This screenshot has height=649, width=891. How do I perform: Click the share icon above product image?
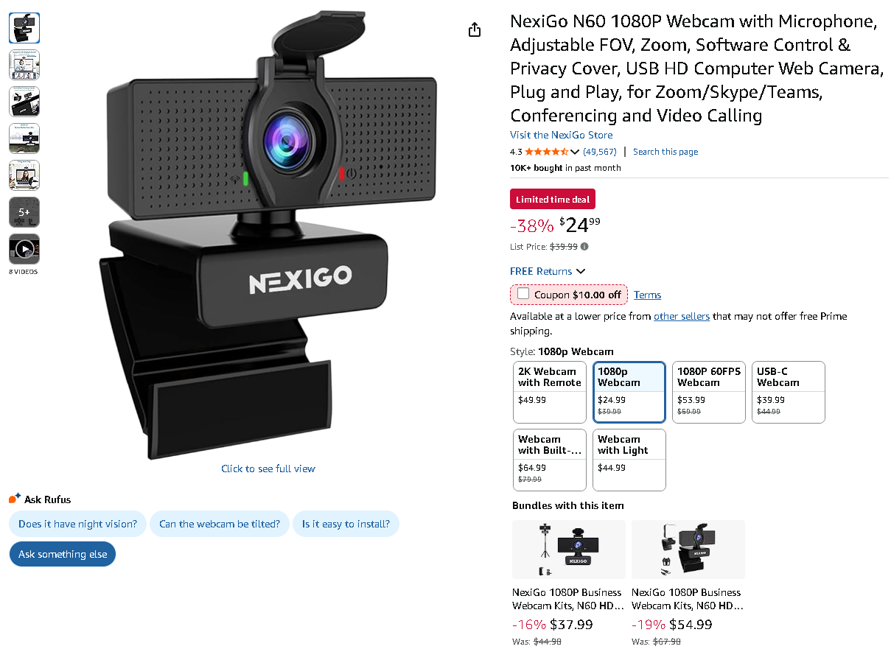coord(475,29)
